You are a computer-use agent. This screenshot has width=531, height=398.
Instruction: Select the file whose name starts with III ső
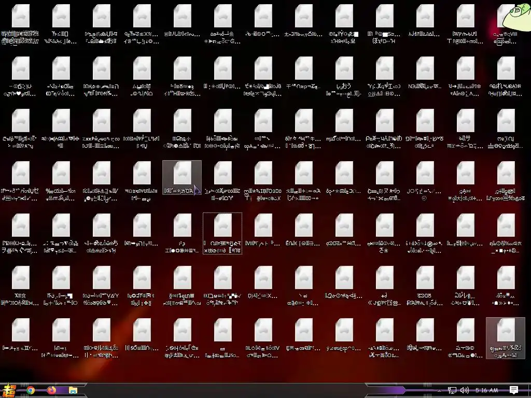142,335
